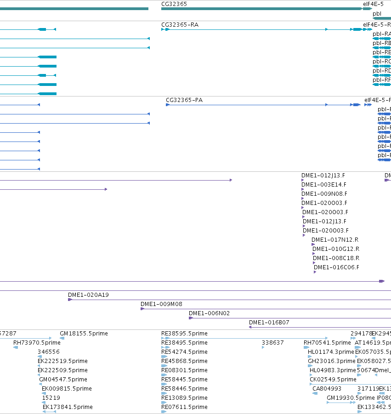Viewport: 391px width, 414px height.
Task: Select the pbl gene label
Action: pyautogui.click(x=377, y=14)
